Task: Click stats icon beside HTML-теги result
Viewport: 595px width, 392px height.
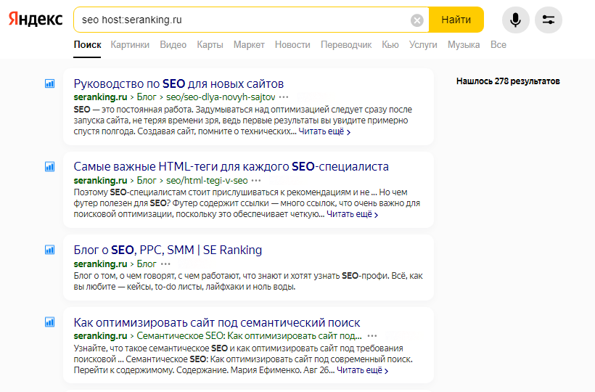Action: click(x=50, y=166)
